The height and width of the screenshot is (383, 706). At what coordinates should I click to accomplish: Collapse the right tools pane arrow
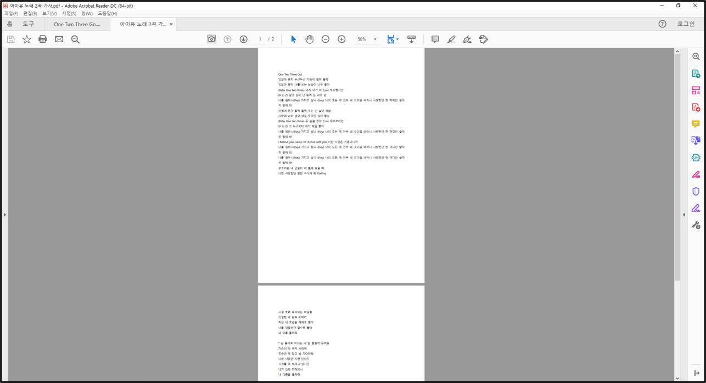684,215
